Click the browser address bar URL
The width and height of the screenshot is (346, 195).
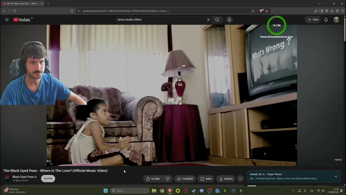pos(126,11)
